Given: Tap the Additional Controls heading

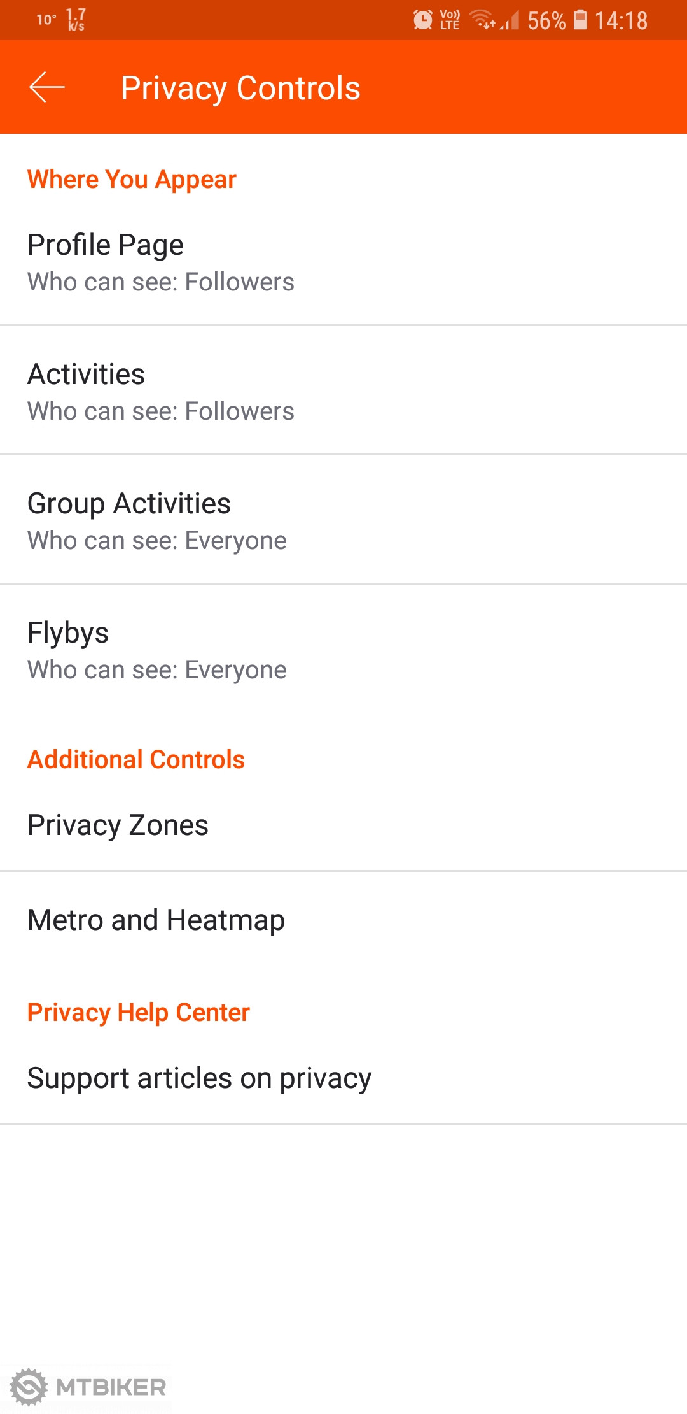Looking at the screenshot, I should coord(135,759).
